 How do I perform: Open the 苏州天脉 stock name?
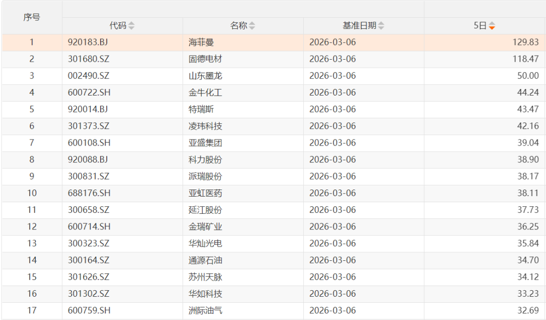pos(205,277)
